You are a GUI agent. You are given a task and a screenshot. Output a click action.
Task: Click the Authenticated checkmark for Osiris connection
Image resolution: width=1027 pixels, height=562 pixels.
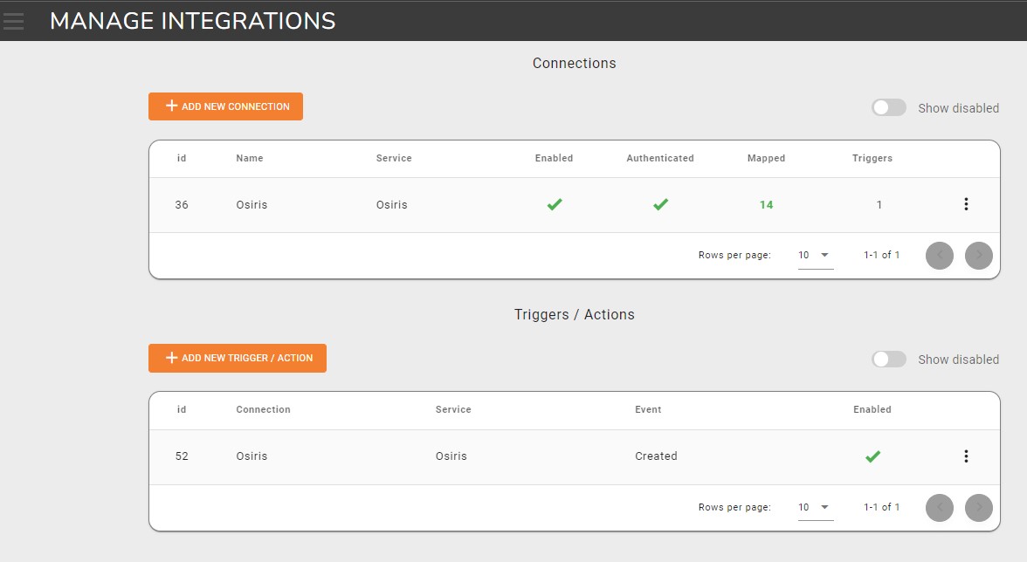660,205
